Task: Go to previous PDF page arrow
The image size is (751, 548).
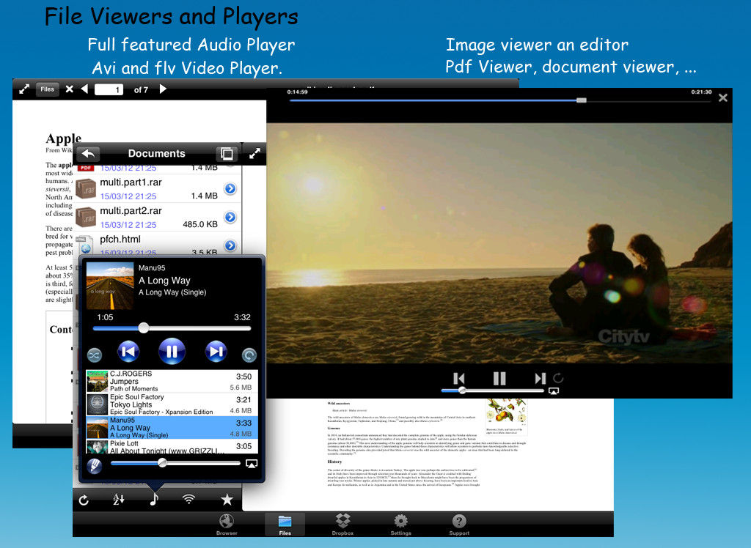Action: (85, 89)
